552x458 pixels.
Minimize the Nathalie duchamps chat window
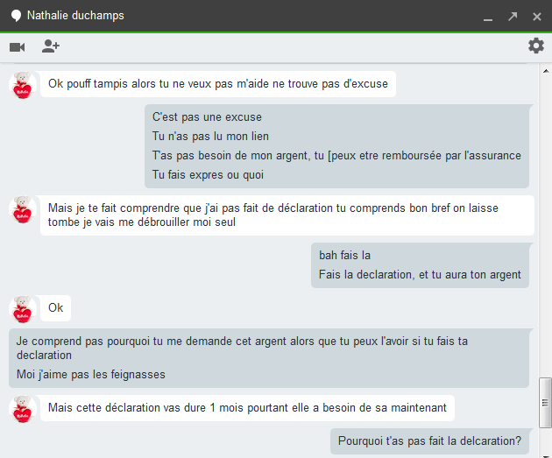click(x=488, y=17)
